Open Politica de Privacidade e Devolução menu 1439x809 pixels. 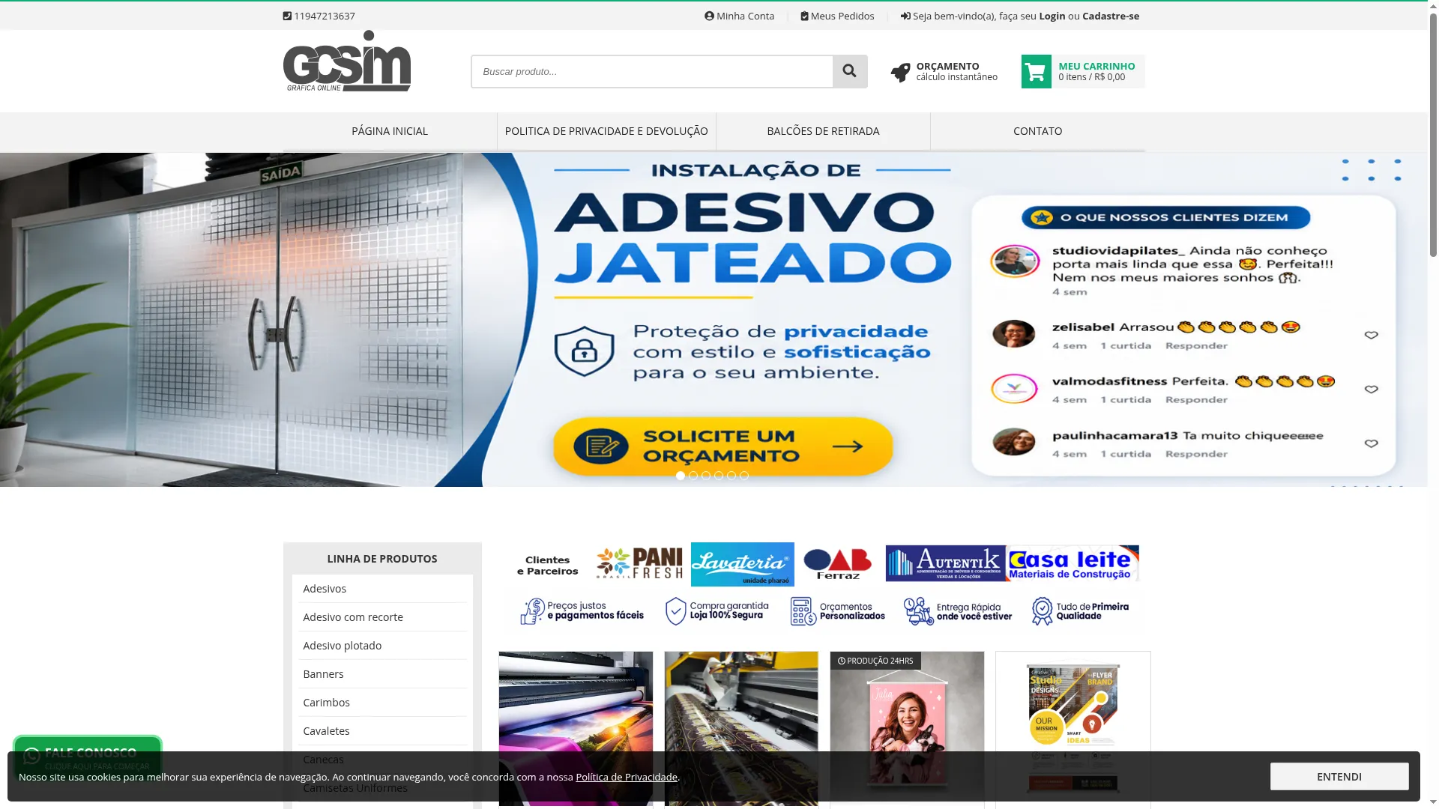(606, 131)
